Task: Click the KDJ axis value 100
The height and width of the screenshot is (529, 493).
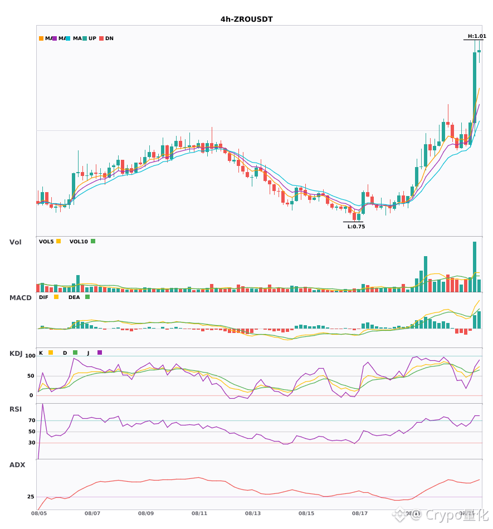Action: click(x=30, y=356)
